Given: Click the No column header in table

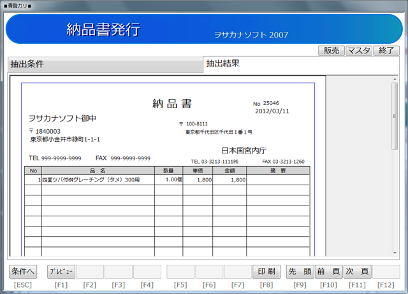Looking at the screenshot, I should [33, 171].
